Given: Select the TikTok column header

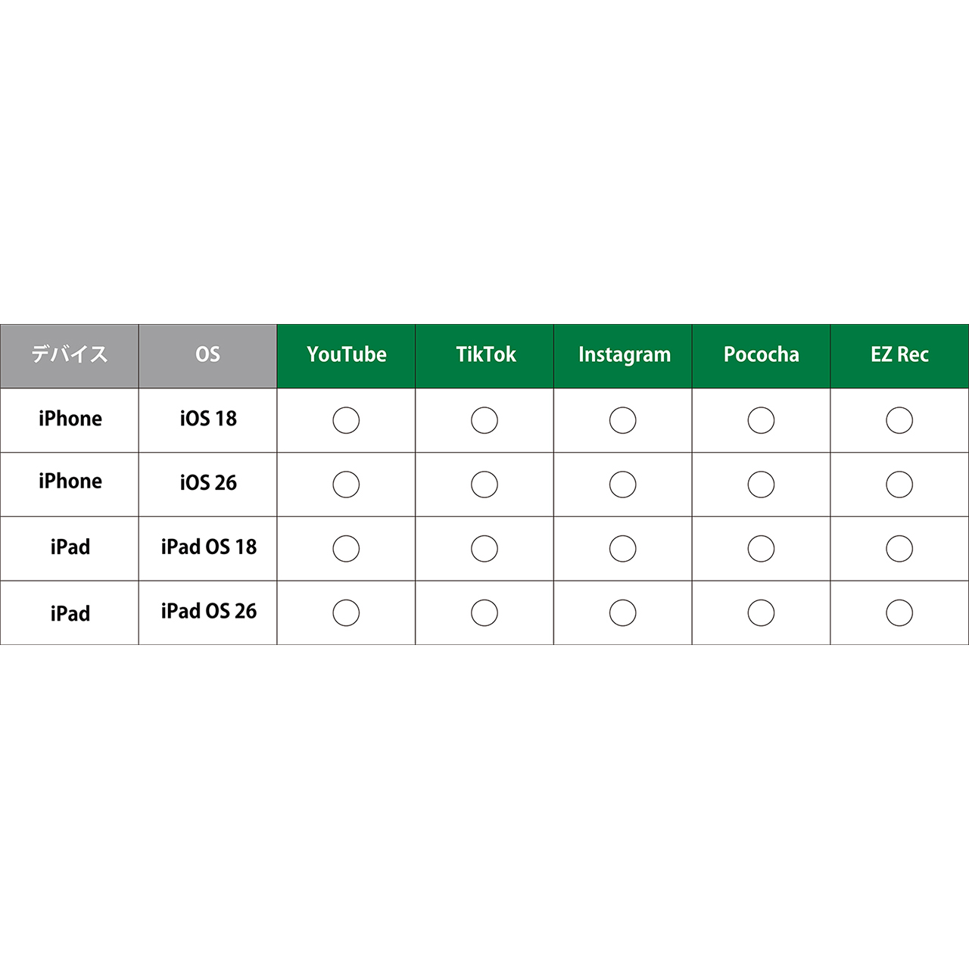Looking at the screenshot, I should [x=485, y=355].
